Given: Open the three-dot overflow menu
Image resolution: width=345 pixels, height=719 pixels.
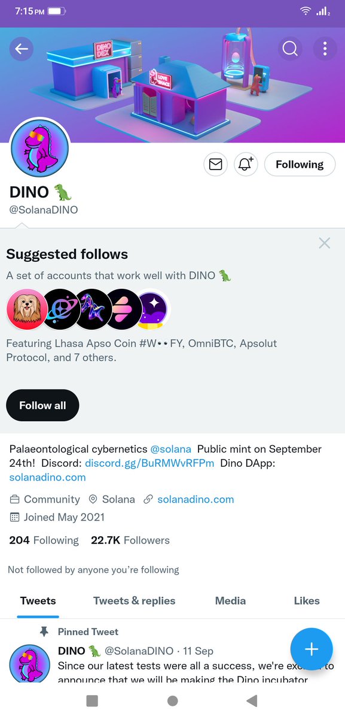Looking at the screenshot, I should pos(325,49).
